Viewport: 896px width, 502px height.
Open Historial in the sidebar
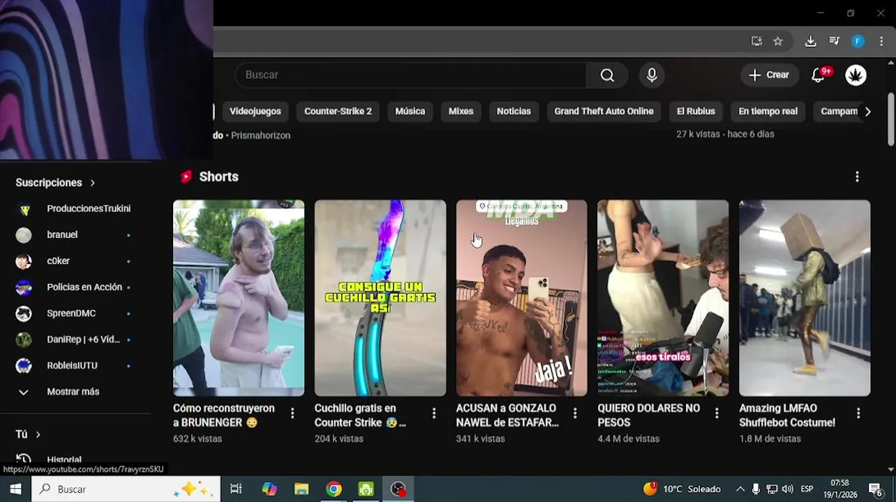[x=64, y=459]
